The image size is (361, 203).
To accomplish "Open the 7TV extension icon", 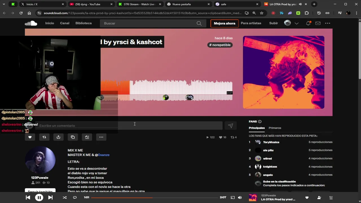I will point(281,13).
